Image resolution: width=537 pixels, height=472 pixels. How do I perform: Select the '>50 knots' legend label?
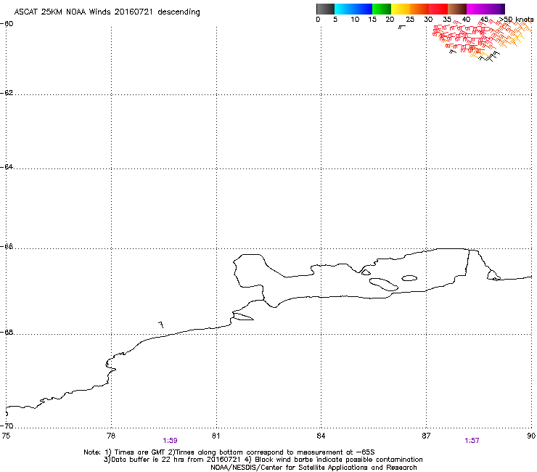[x=516, y=20]
